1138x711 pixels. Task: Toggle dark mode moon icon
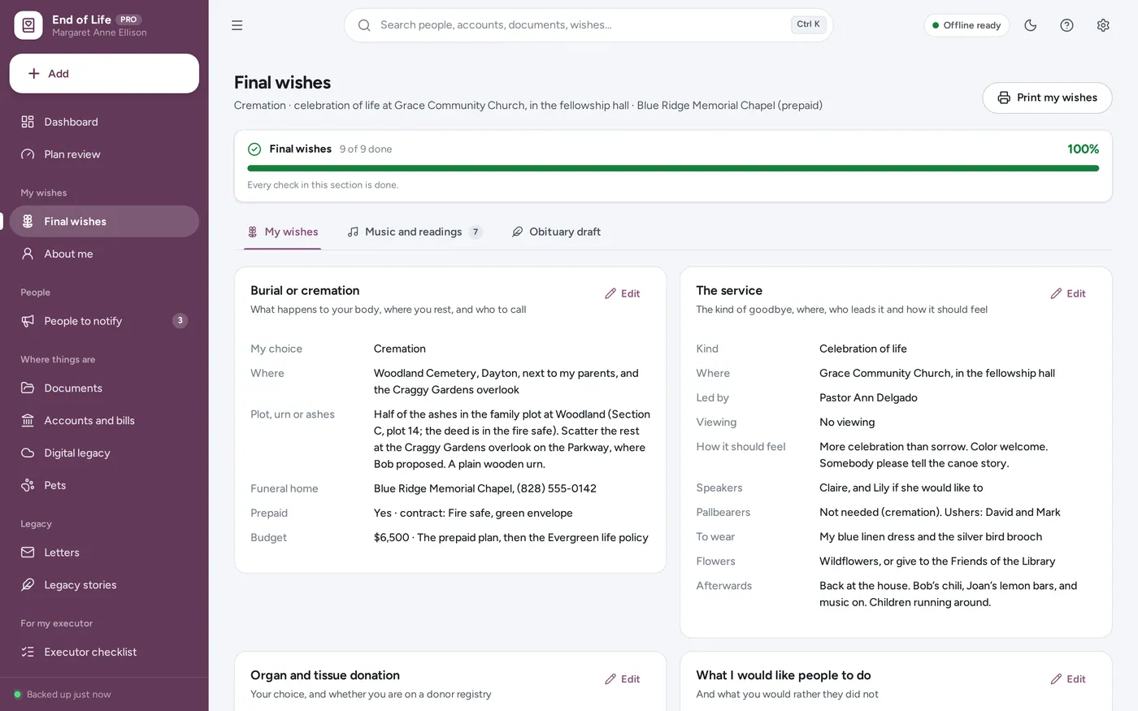point(1031,25)
